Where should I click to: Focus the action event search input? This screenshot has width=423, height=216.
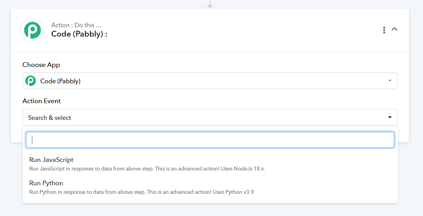pyautogui.click(x=210, y=140)
